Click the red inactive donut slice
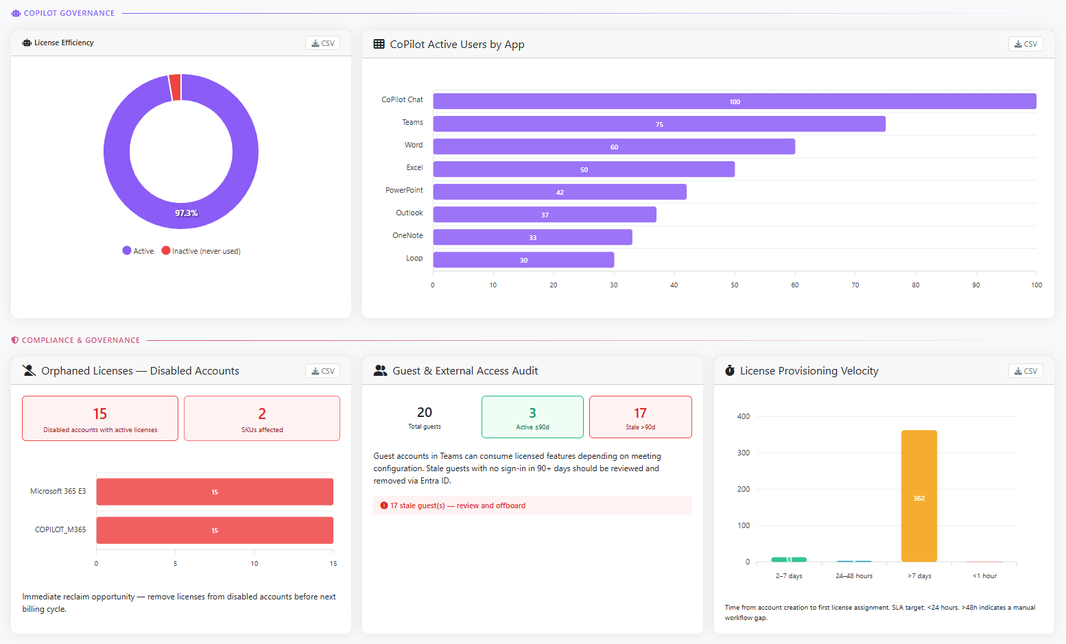The image size is (1066, 644). (x=175, y=87)
